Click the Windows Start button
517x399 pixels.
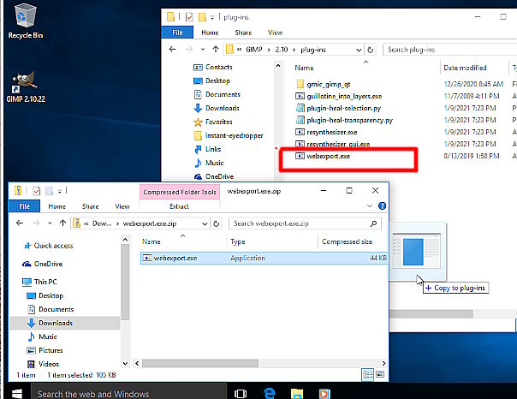15,393
